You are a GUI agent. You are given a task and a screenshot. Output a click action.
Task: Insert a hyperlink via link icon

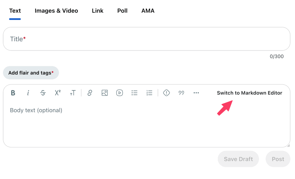click(x=90, y=93)
